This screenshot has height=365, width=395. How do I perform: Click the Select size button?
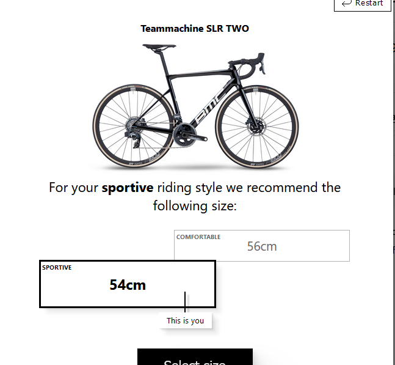[x=195, y=356]
